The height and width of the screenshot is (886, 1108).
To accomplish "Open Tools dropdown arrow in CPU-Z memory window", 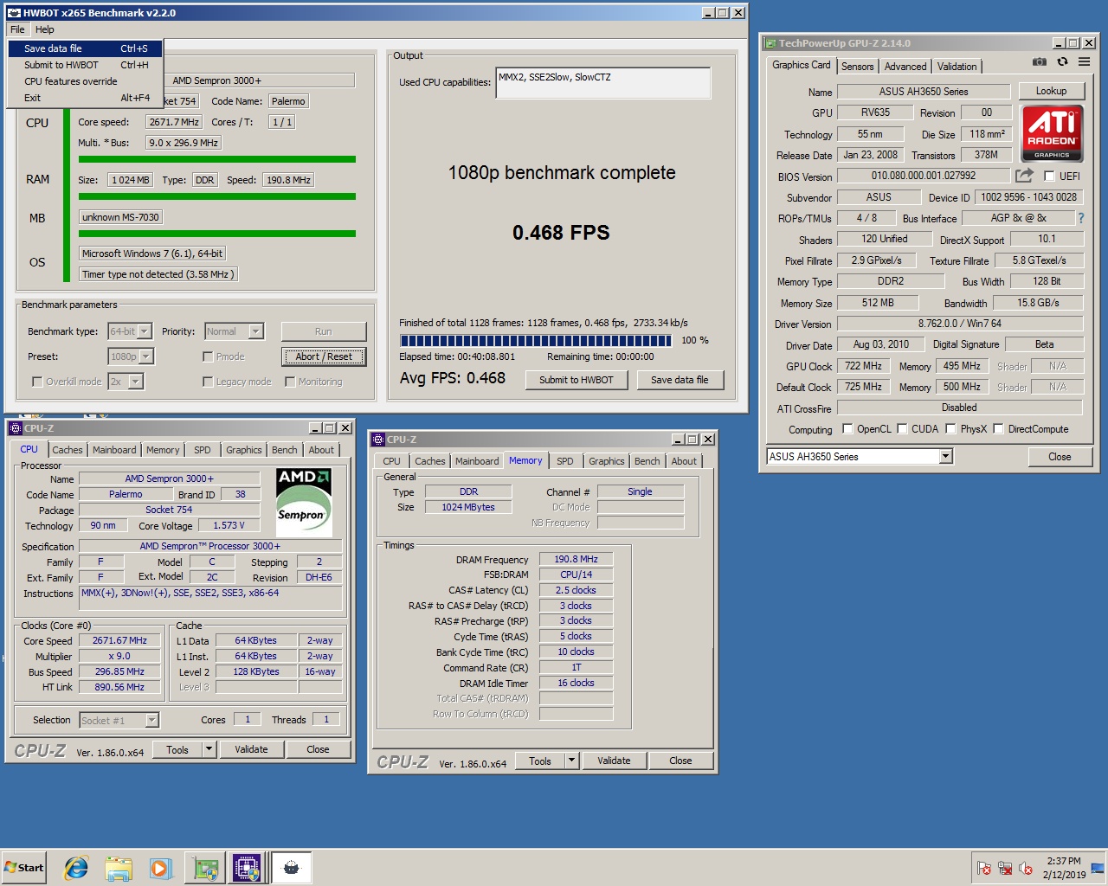I will pos(571,761).
